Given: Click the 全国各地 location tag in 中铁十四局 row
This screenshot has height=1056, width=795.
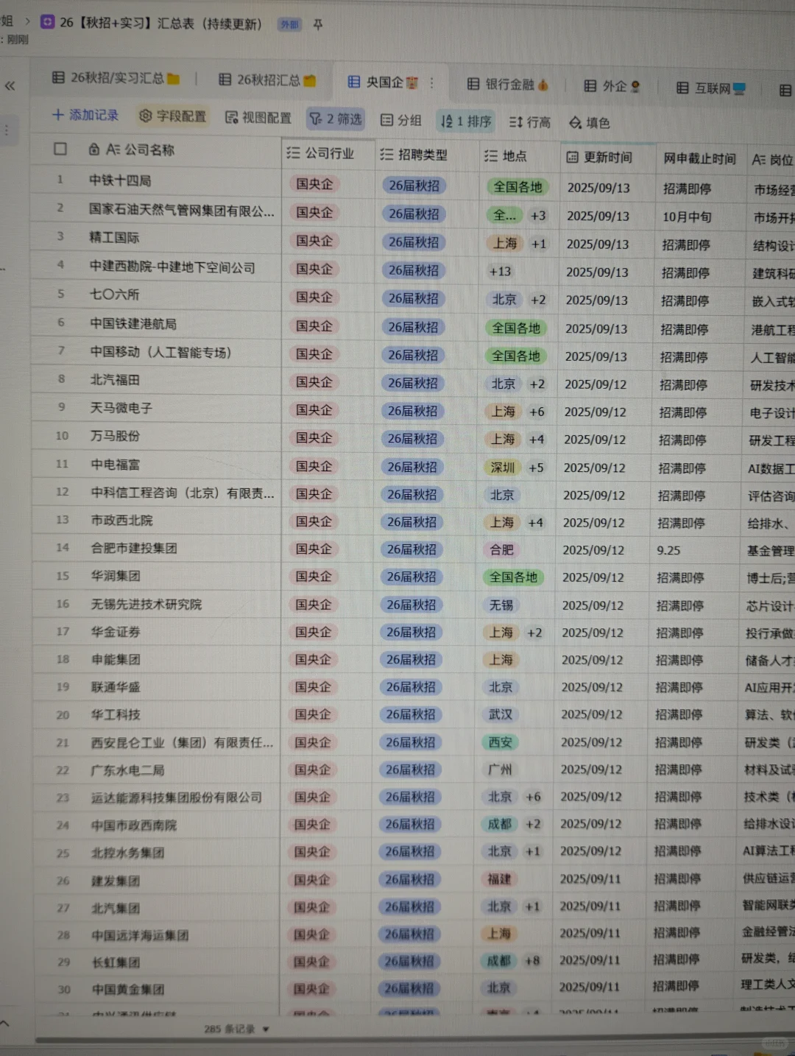Looking at the screenshot, I should 517,187.
